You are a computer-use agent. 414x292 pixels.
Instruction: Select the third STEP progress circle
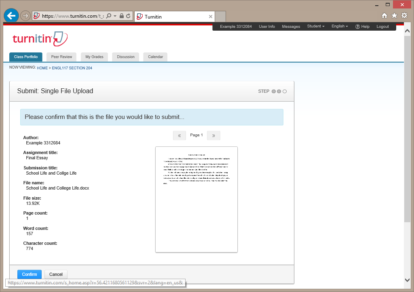[x=285, y=91]
